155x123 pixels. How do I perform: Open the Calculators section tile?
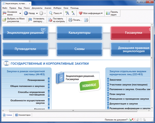pyautogui.click(x=79, y=33)
